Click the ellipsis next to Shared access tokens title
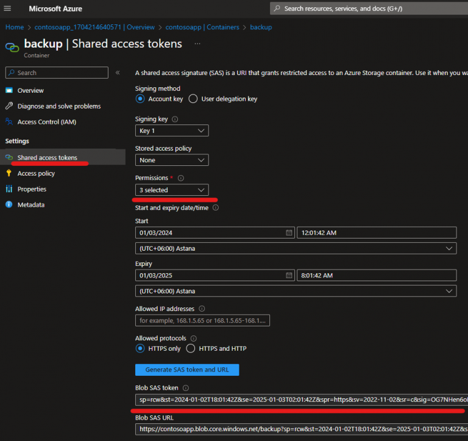This screenshot has width=468, height=441. (197, 44)
